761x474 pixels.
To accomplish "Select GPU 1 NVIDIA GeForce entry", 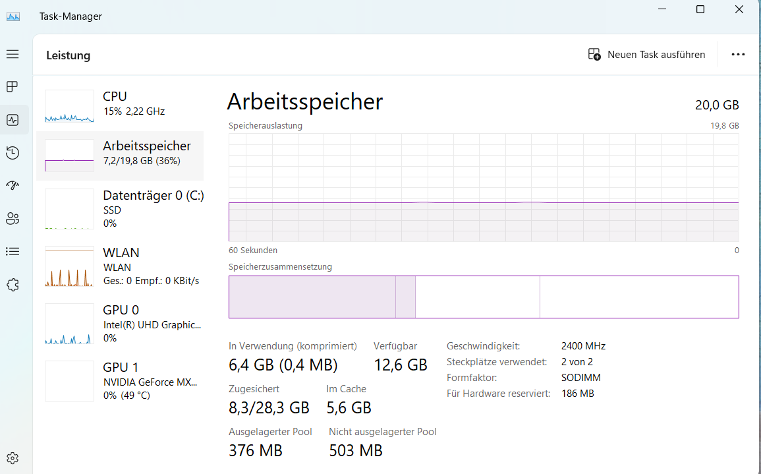I will pos(120,380).
